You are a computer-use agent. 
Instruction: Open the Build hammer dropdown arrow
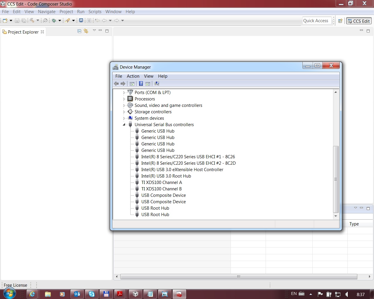click(x=38, y=20)
